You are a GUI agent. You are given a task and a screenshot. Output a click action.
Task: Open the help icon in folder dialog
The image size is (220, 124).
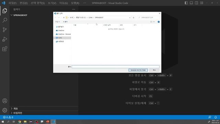(158, 22)
